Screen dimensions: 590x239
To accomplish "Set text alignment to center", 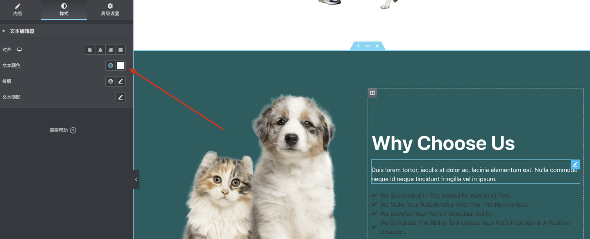I will [100, 50].
